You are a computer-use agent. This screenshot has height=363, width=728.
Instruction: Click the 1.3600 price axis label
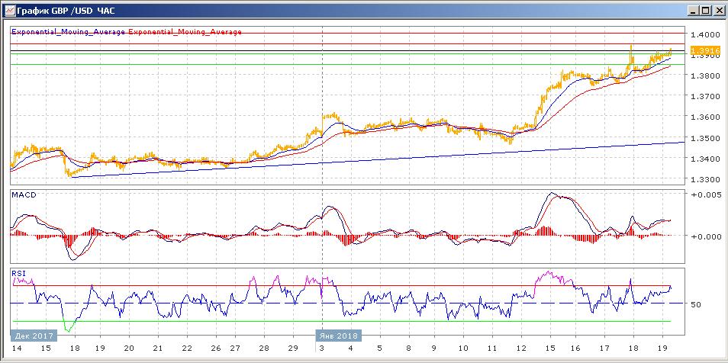(x=705, y=117)
